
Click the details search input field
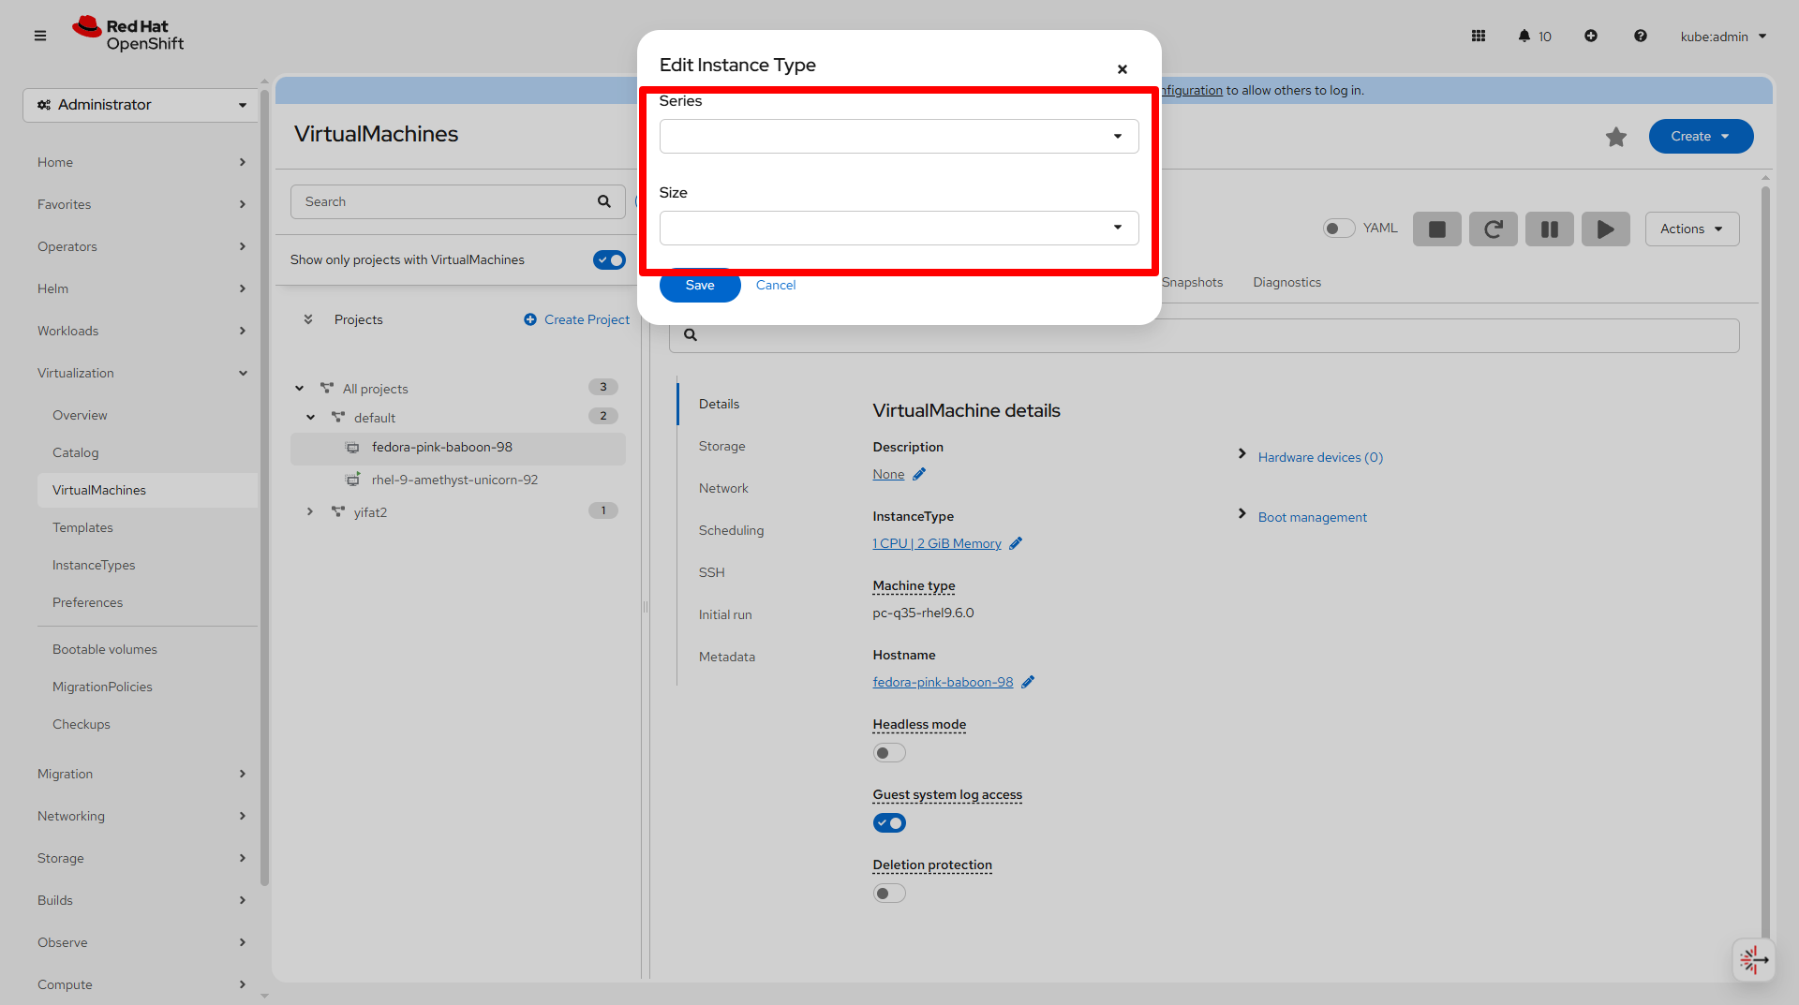[x=1204, y=335]
